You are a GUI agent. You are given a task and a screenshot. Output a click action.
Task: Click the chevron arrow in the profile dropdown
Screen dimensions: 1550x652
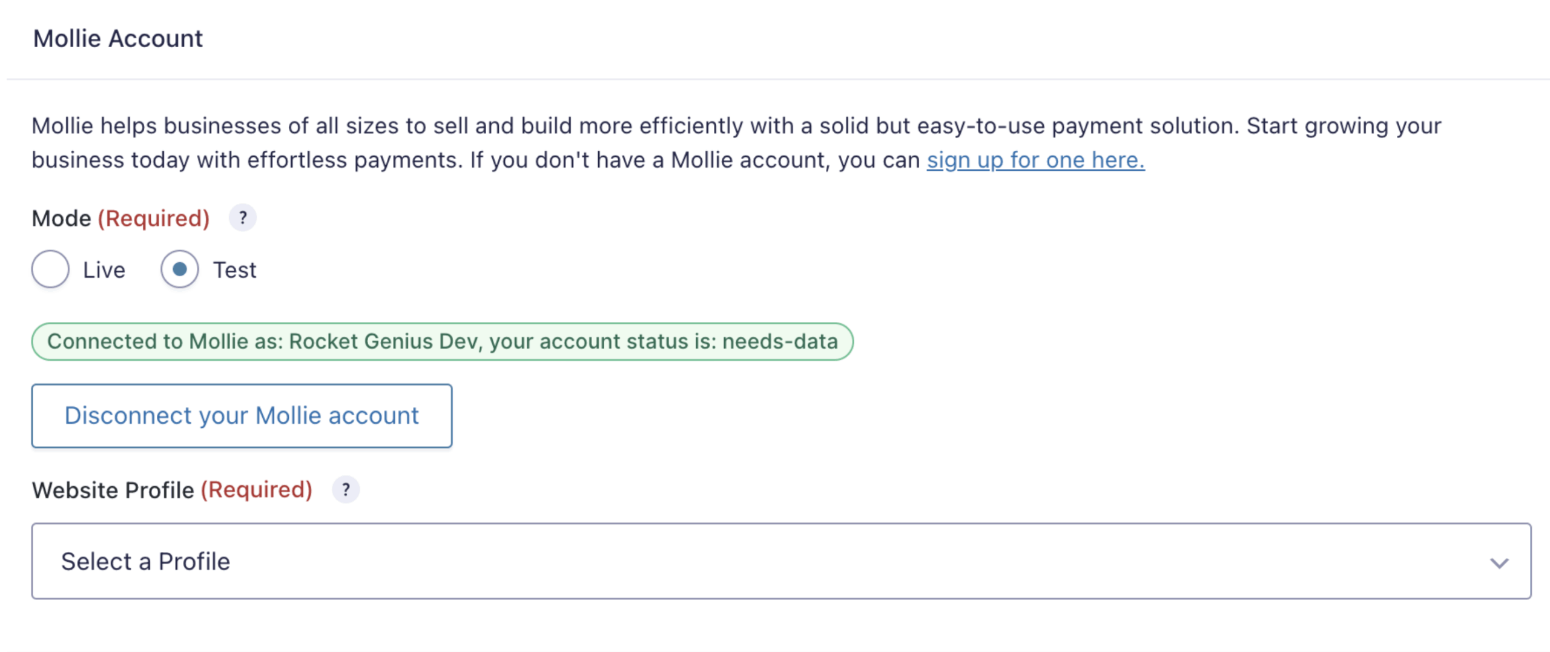coord(1499,563)
